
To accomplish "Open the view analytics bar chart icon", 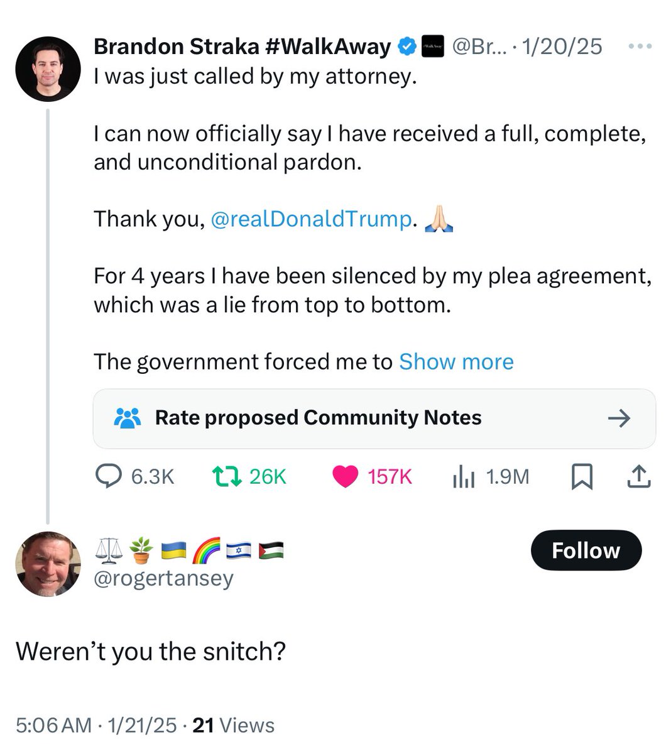I will click(464, 477).
